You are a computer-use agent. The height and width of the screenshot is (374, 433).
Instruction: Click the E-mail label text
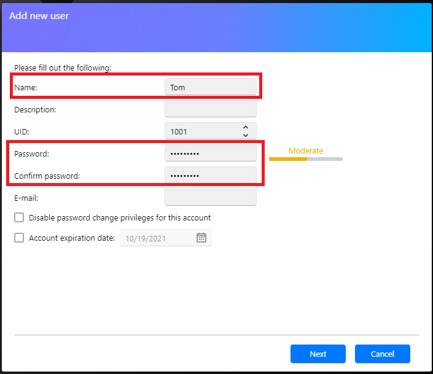pyautogui.click(x=26, y=198)
